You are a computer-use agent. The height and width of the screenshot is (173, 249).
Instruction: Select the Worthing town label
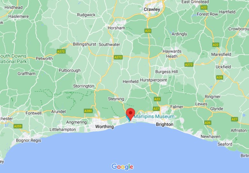[x=104, y=127]
